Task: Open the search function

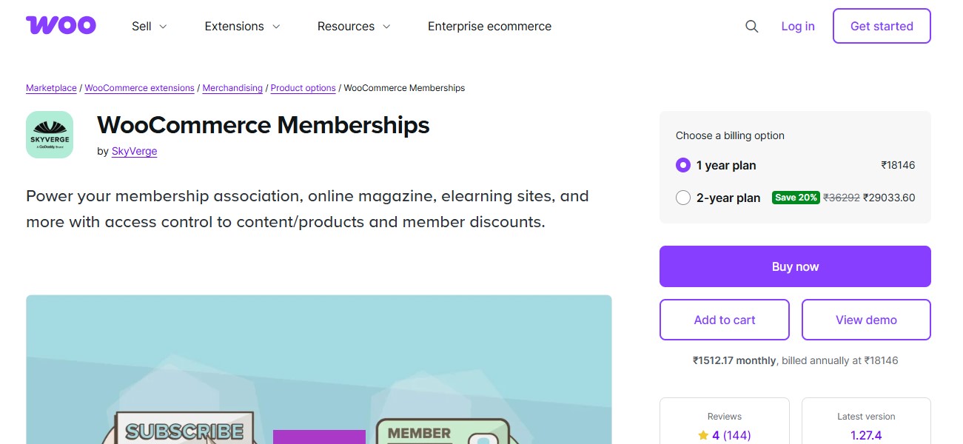Action: click(x=751, y=26)
